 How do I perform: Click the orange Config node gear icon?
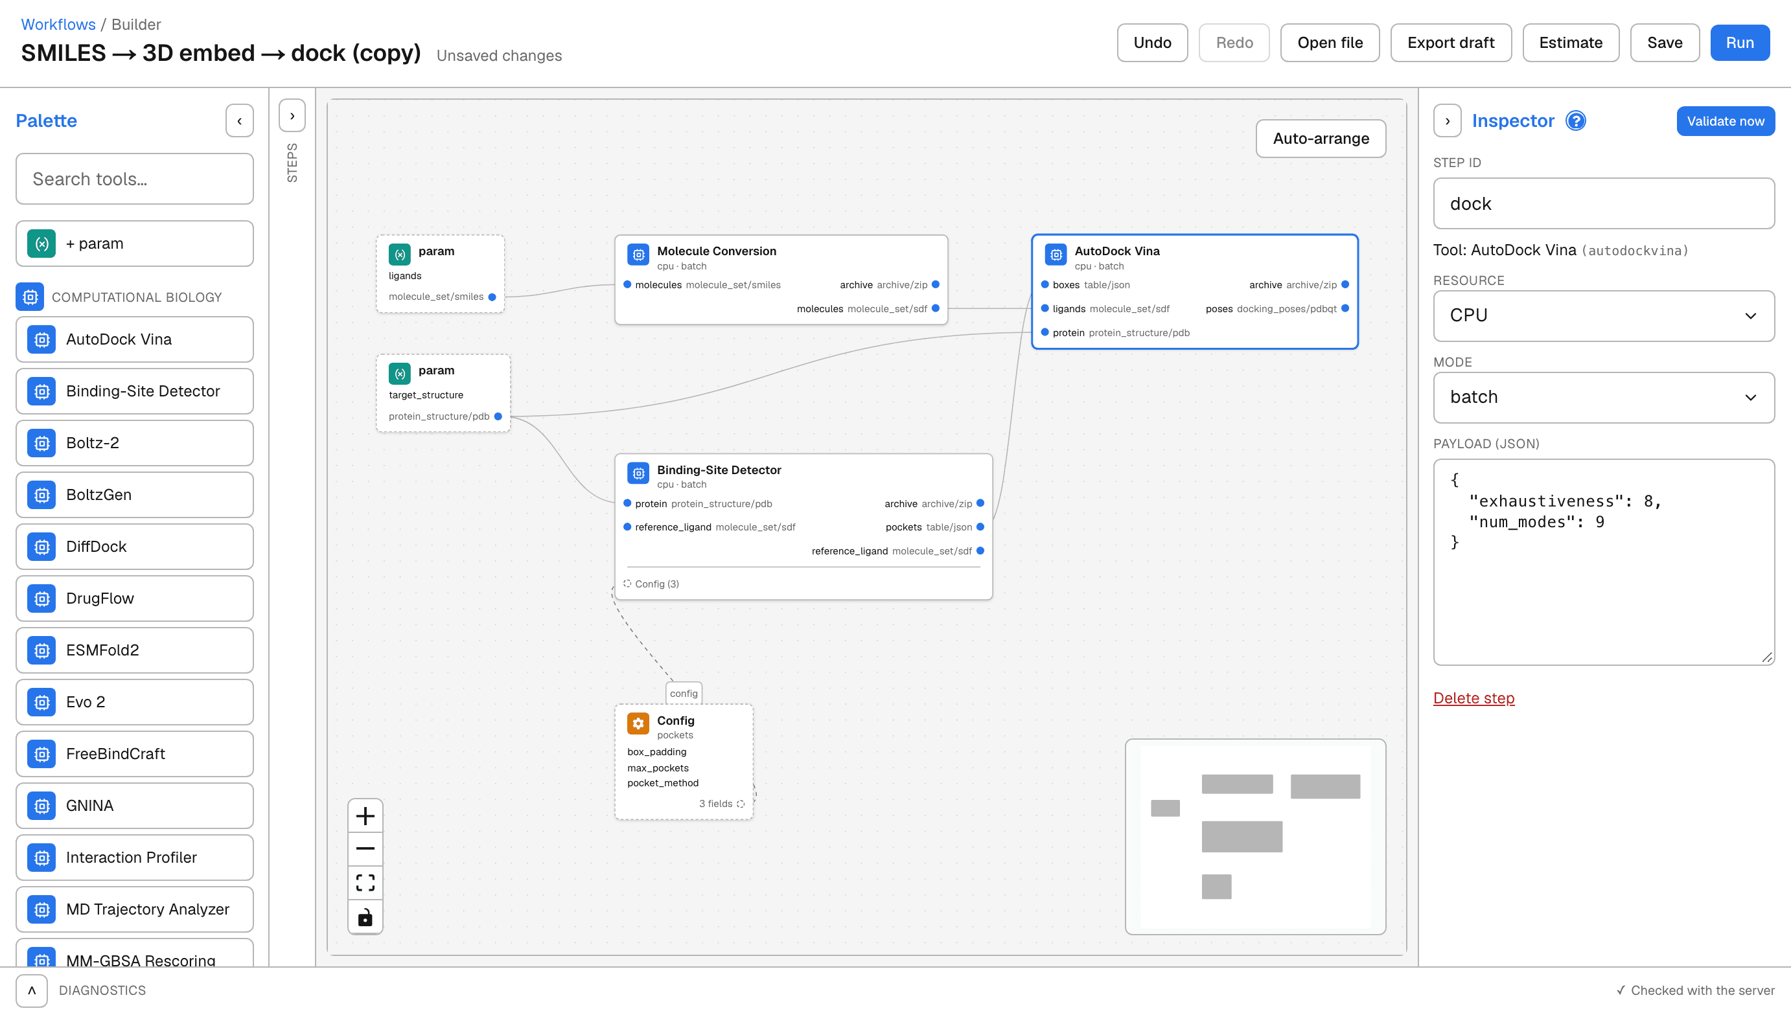click(638, 723)
